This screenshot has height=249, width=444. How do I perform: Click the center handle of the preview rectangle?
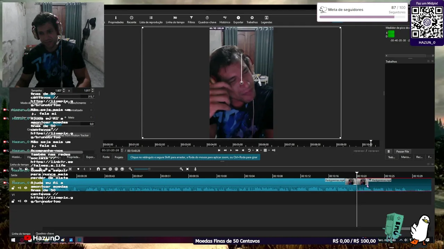pos(241,83)
